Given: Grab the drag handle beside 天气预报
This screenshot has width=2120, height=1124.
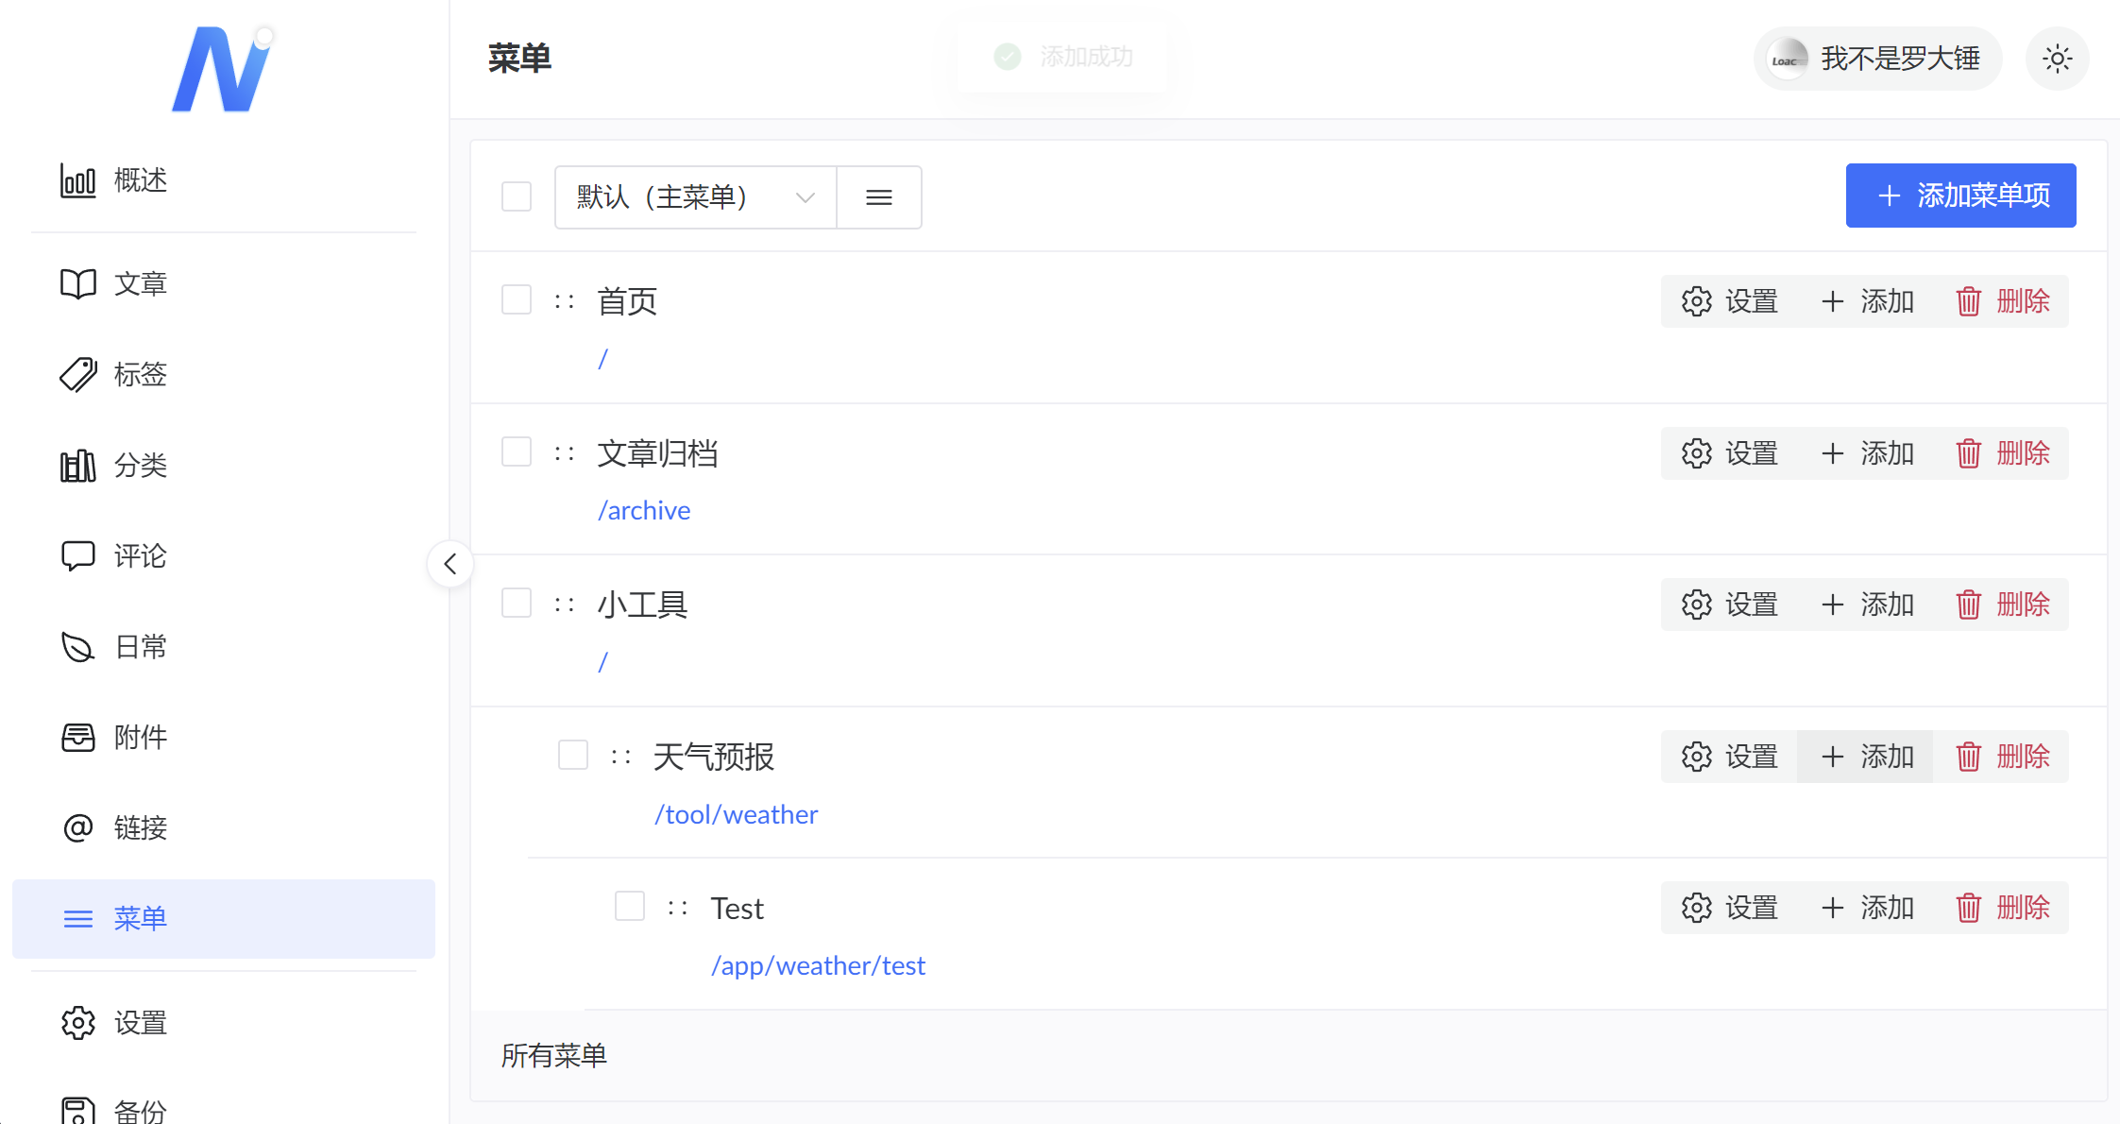Looking at the screenshot, I should 620,757.
